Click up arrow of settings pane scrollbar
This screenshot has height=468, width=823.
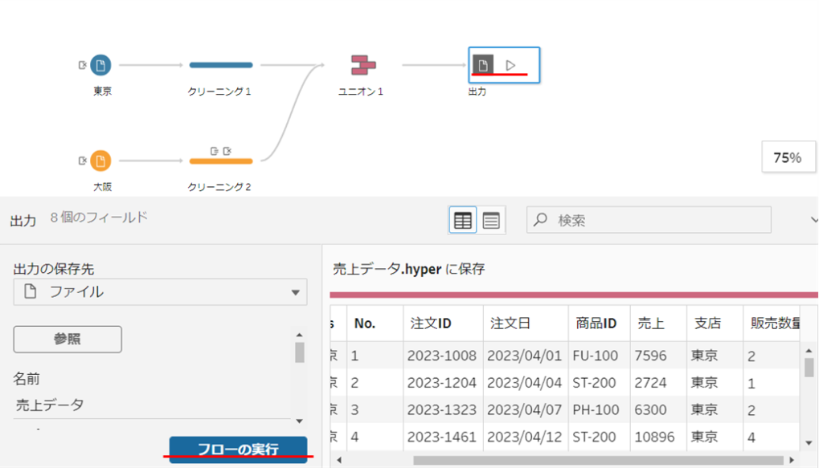(x=300, y=335)
